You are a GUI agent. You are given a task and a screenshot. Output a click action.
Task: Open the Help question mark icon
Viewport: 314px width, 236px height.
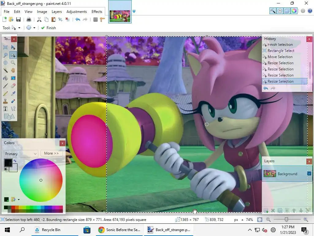[x=310, y=11]
